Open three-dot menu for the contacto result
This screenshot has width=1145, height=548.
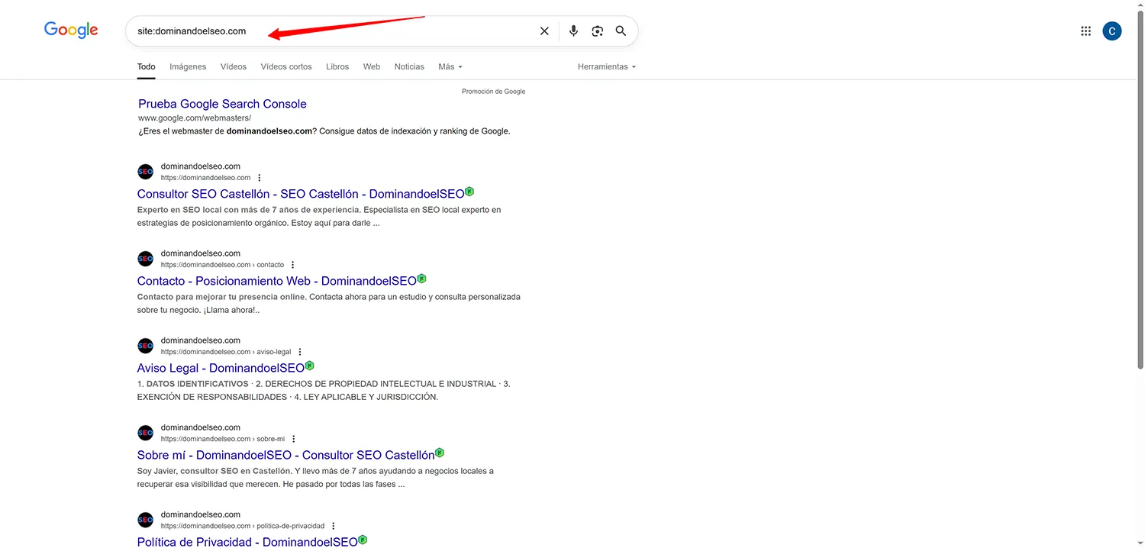click(292, 265)
